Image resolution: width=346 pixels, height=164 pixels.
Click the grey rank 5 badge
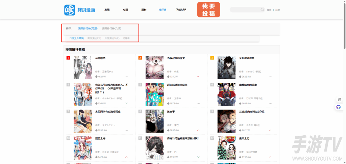point(140,85)
